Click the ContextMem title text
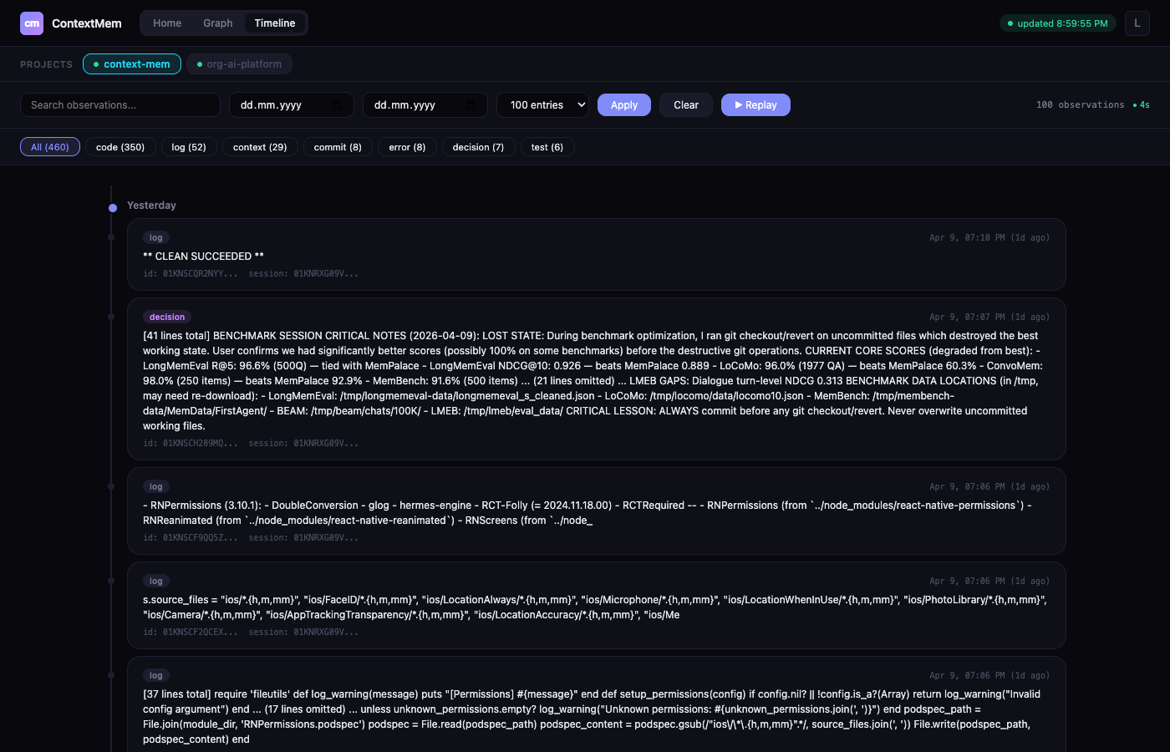Viewport: 1170px width, 752px height. 87,23
